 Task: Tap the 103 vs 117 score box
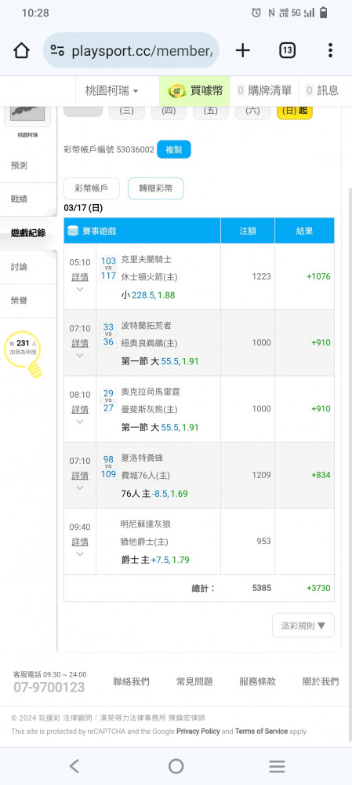click(x=108, y=268)
